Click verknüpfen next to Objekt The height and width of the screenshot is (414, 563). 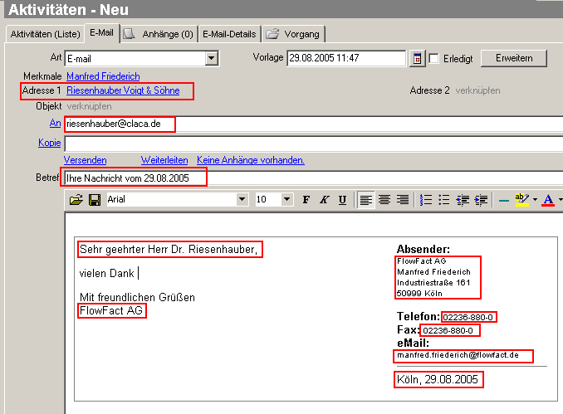pyautogui.click(x=89, y=106)
